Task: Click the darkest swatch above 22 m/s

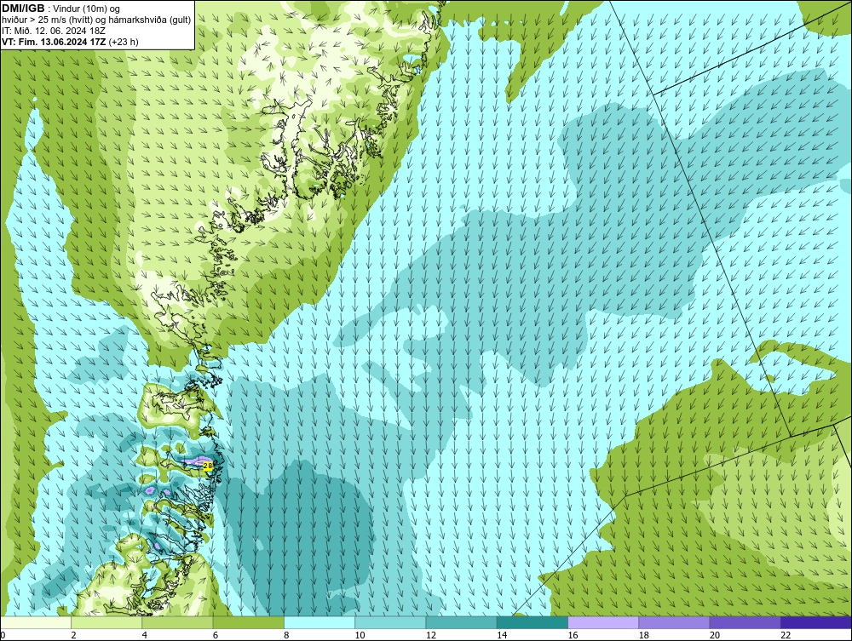Action: 816,622
